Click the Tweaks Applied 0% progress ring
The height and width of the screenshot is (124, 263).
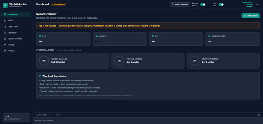point(119,61)
